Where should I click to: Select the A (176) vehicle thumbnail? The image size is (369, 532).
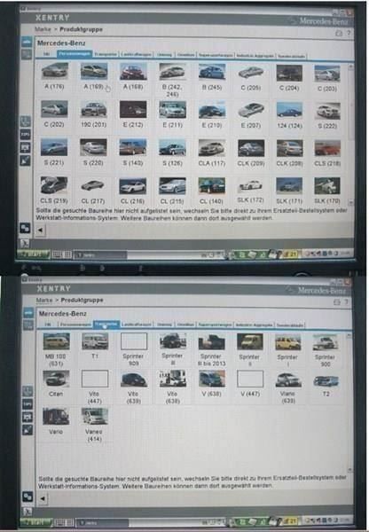[54, 71]
